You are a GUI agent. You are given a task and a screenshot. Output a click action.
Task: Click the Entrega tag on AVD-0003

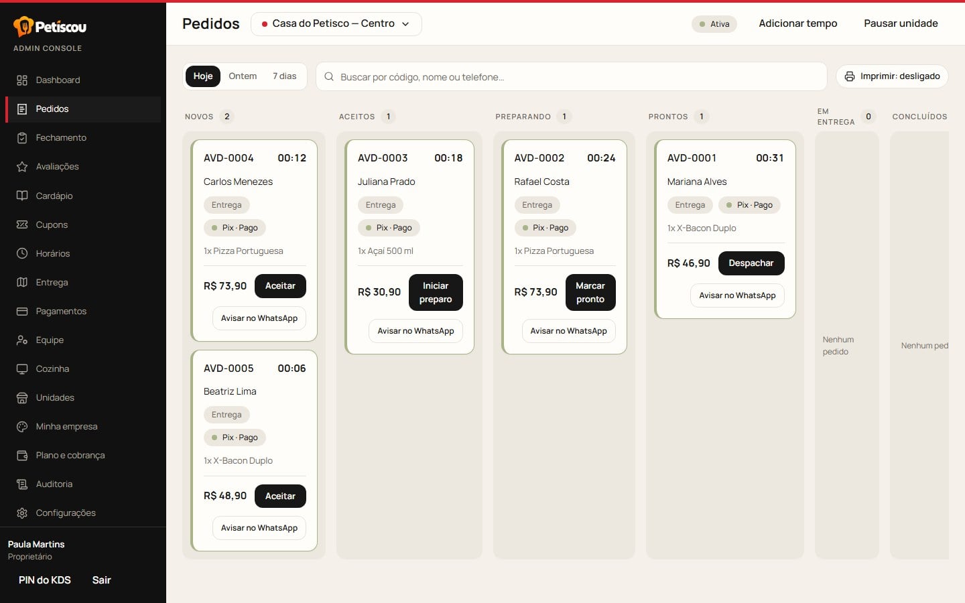pyautogui.click(x=381, y=205)
